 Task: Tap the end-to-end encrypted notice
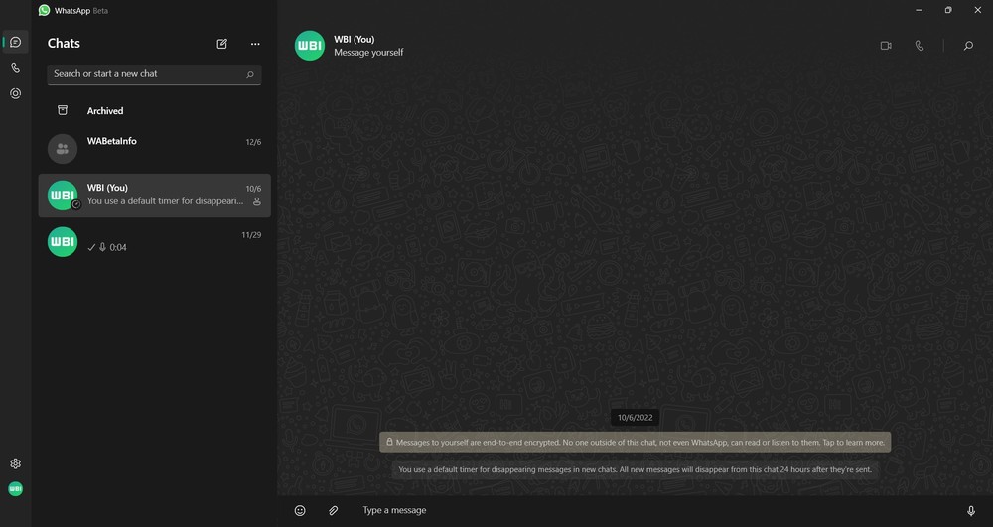coord(635,442)
